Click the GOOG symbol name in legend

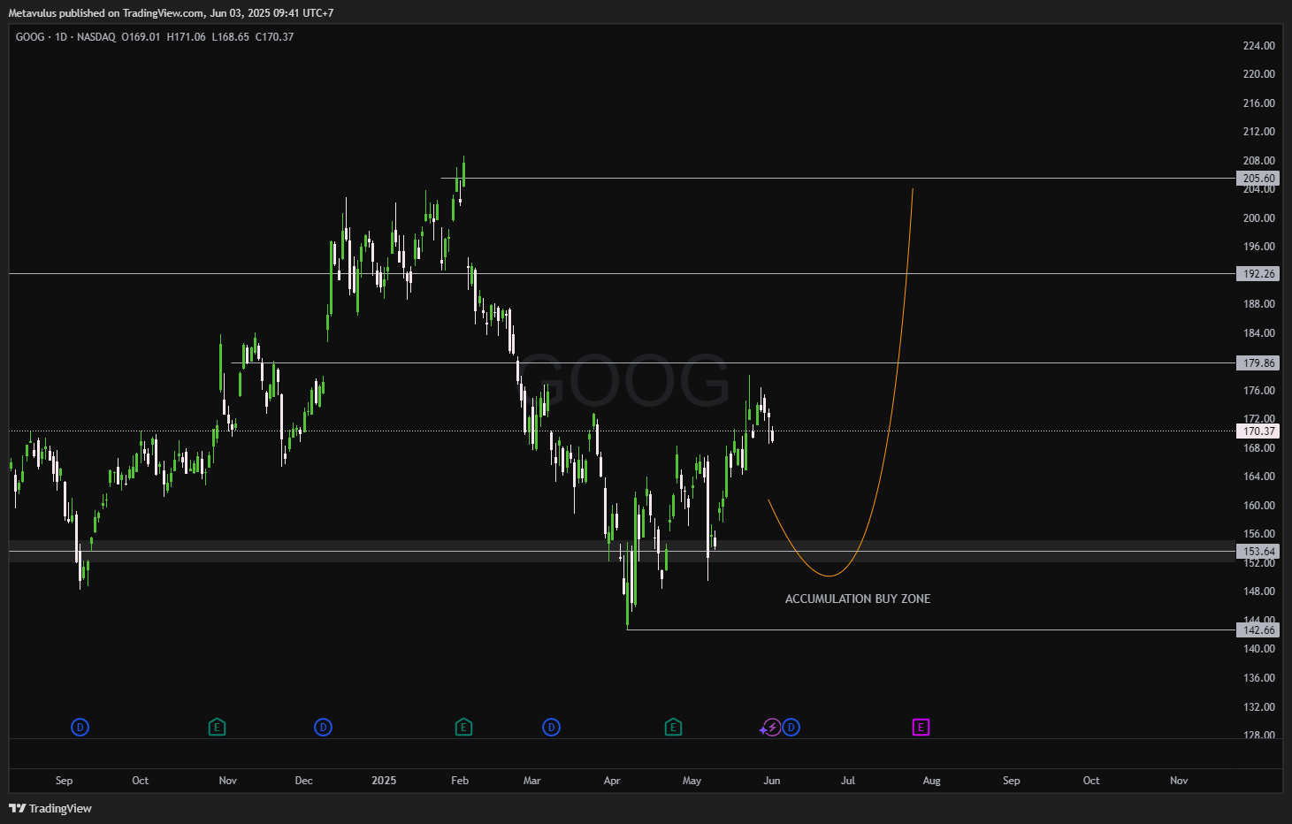point(30,37)
